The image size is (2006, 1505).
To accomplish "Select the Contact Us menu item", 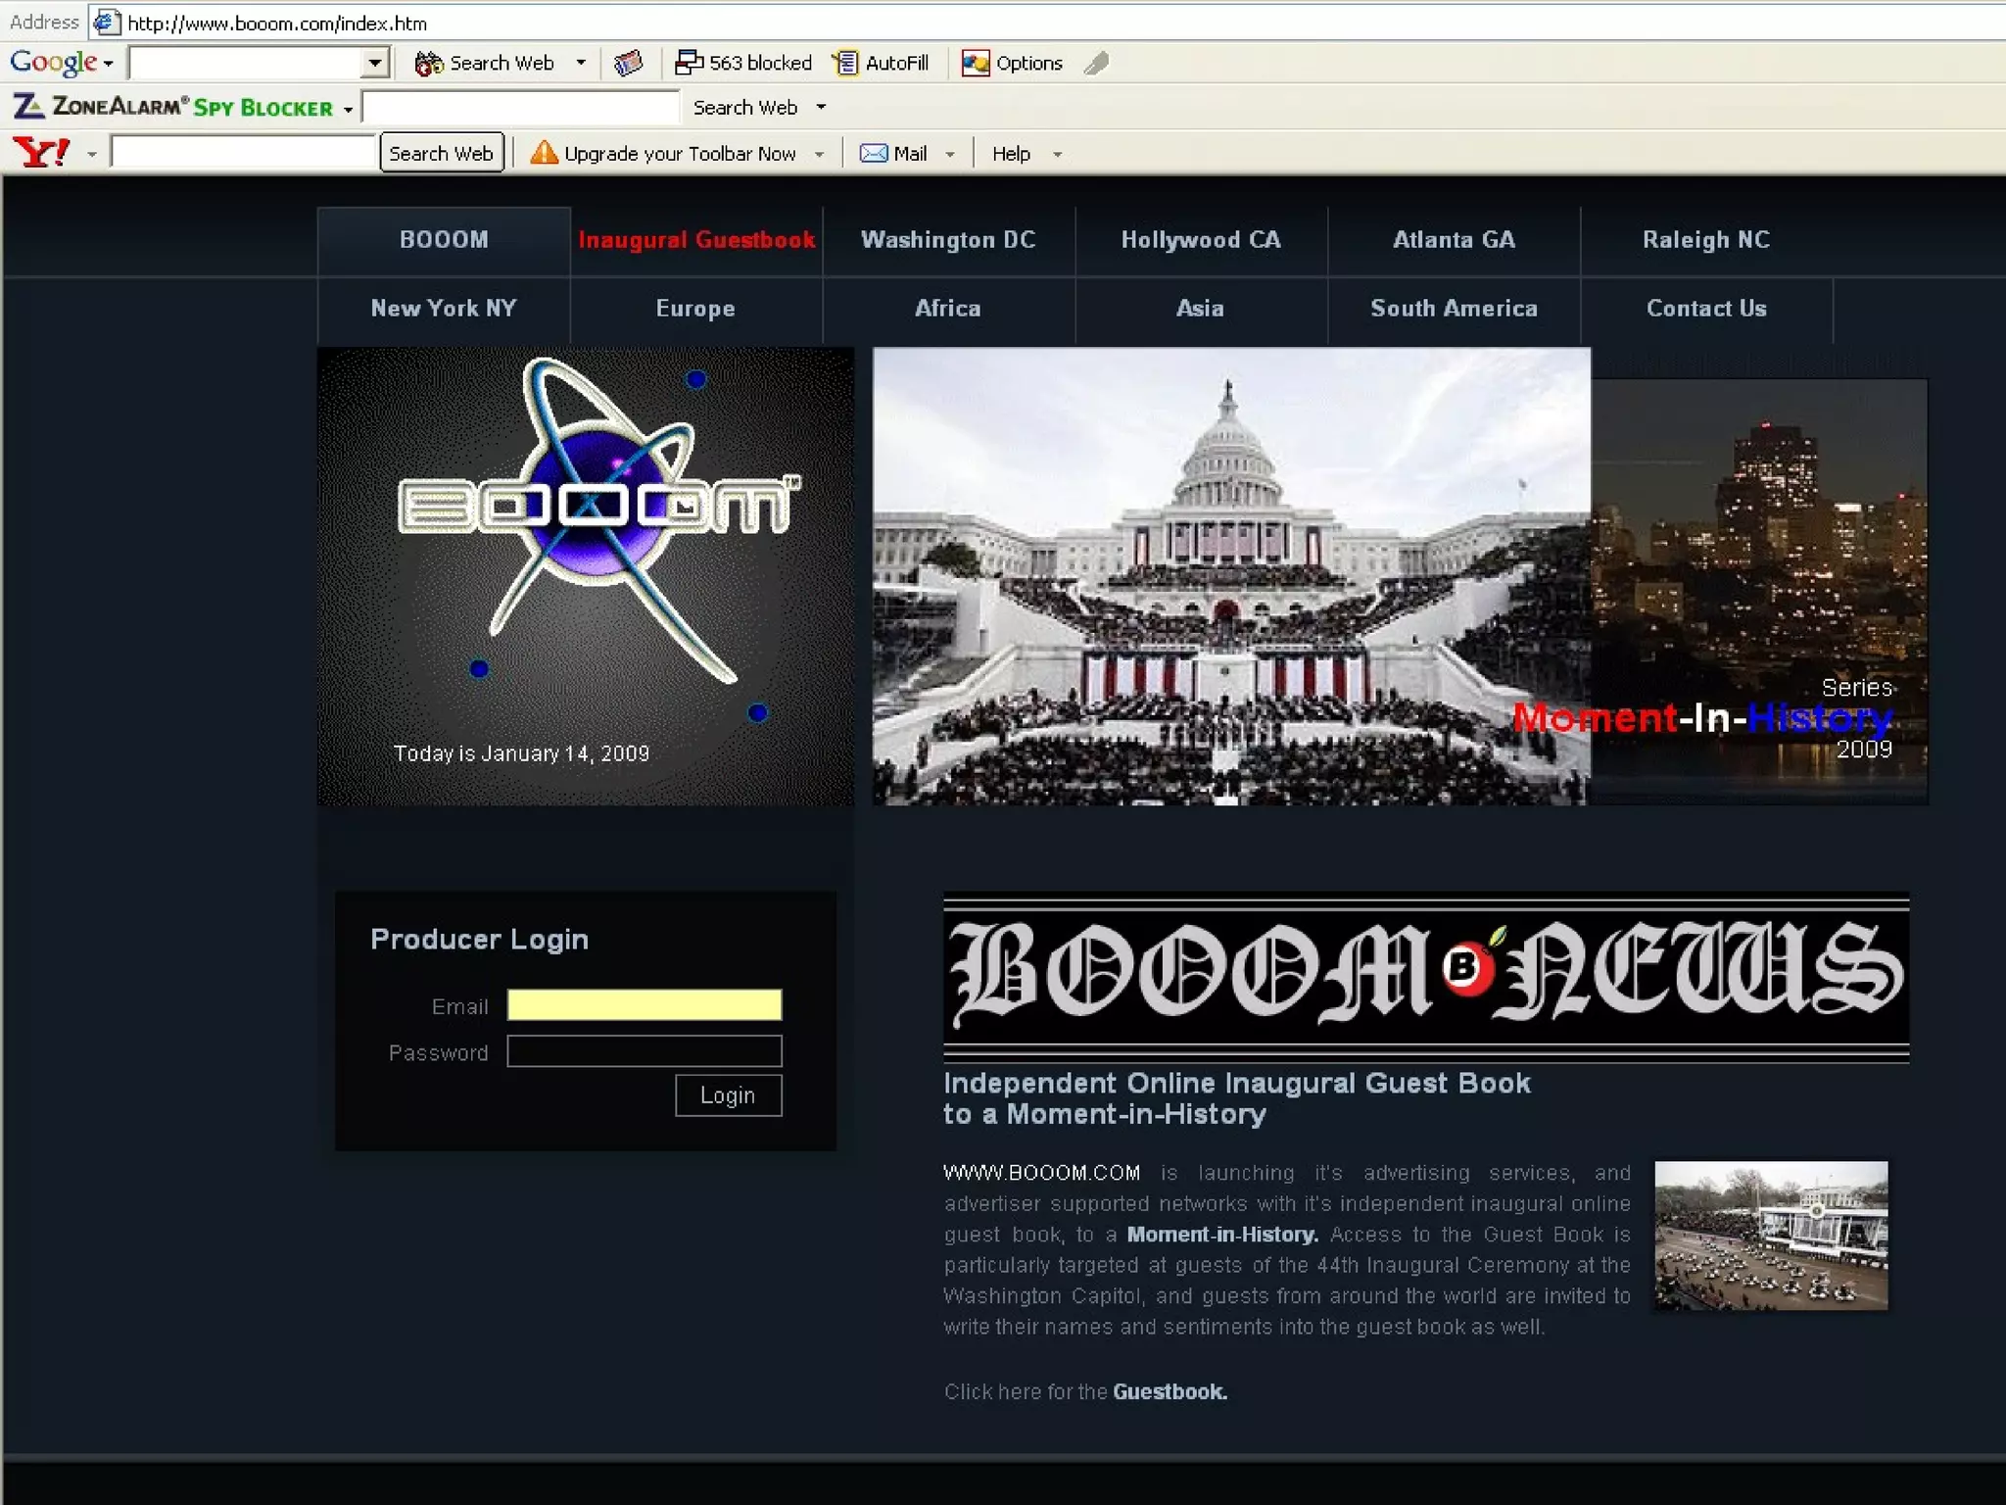I will [x=1705, y=309].
